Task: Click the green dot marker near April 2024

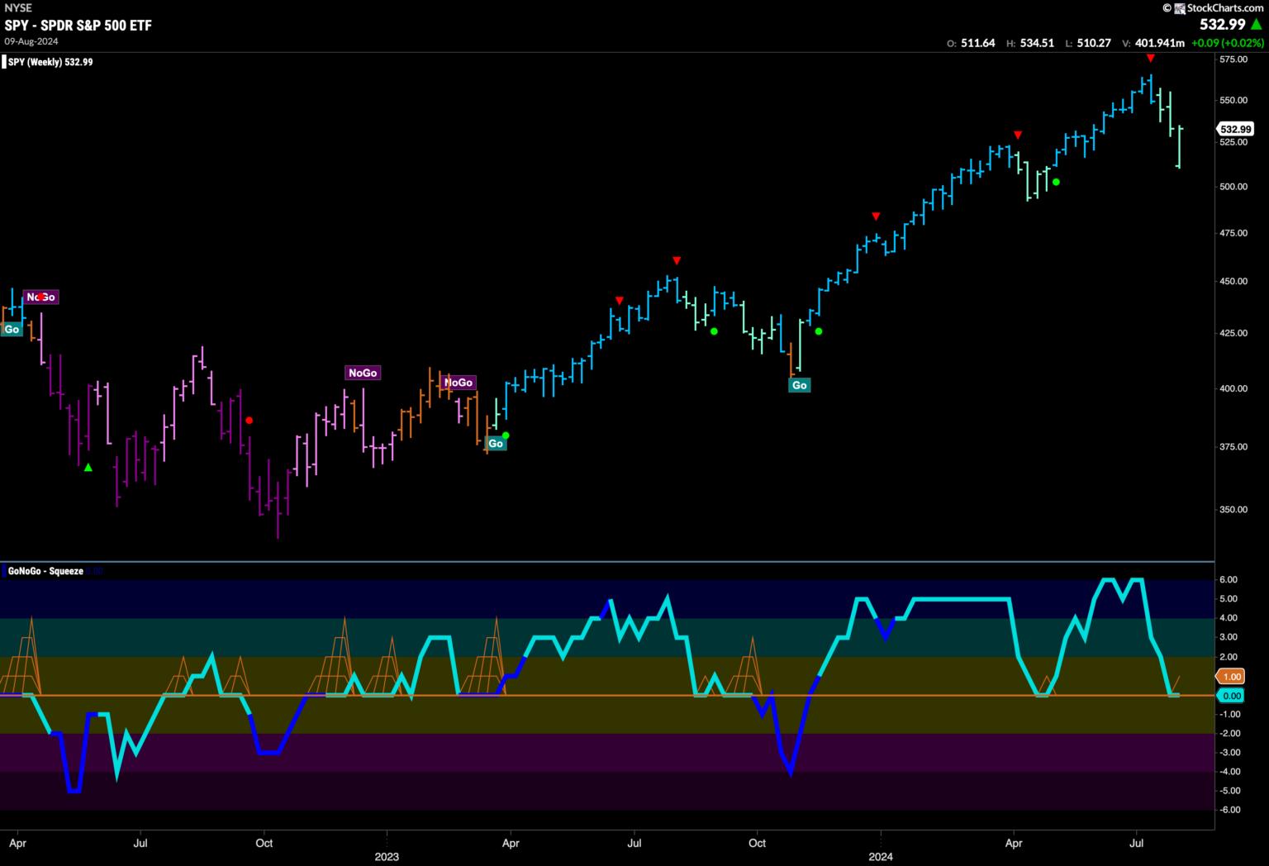Action: pos(1056,182)
